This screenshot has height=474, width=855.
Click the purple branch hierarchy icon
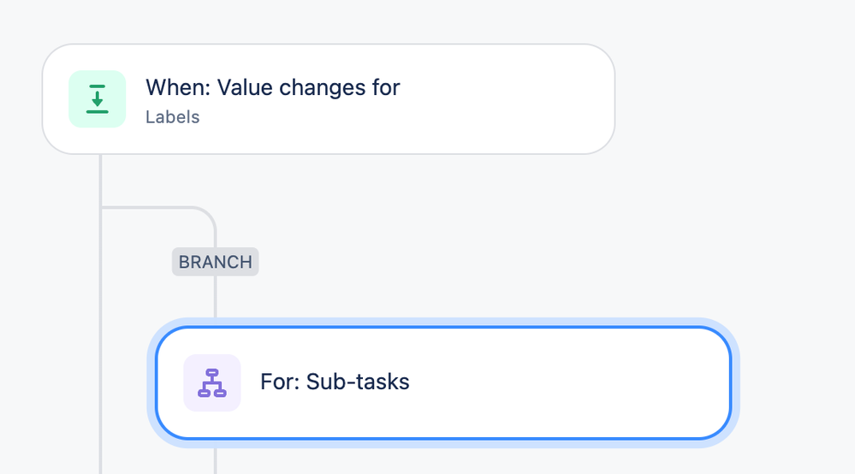[x=212, y=382]
